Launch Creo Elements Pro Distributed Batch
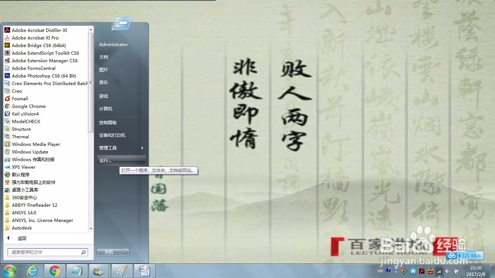The image size is (495, 278). (x=47, y=83)
